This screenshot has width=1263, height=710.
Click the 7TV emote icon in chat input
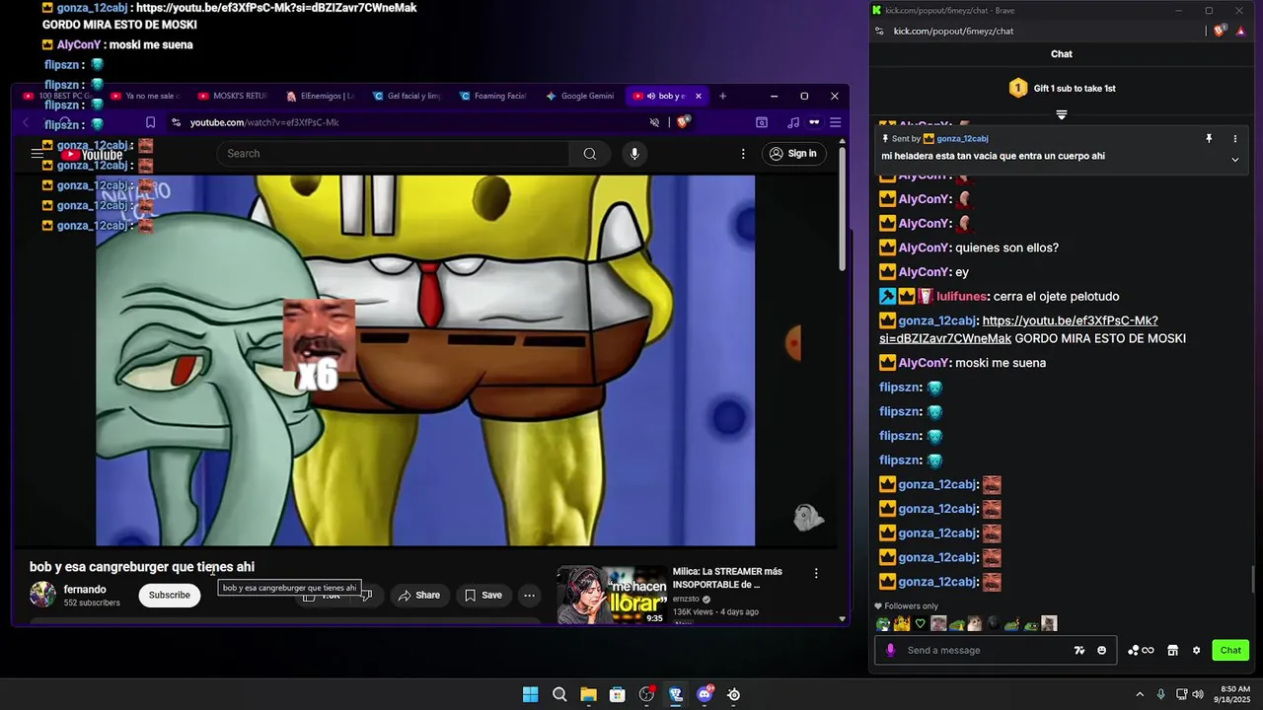(1079, 650)
